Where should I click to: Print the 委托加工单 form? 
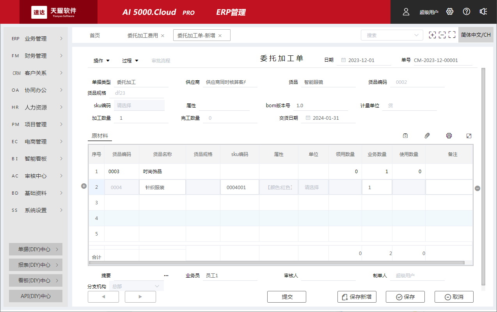(x=449, y=135)
